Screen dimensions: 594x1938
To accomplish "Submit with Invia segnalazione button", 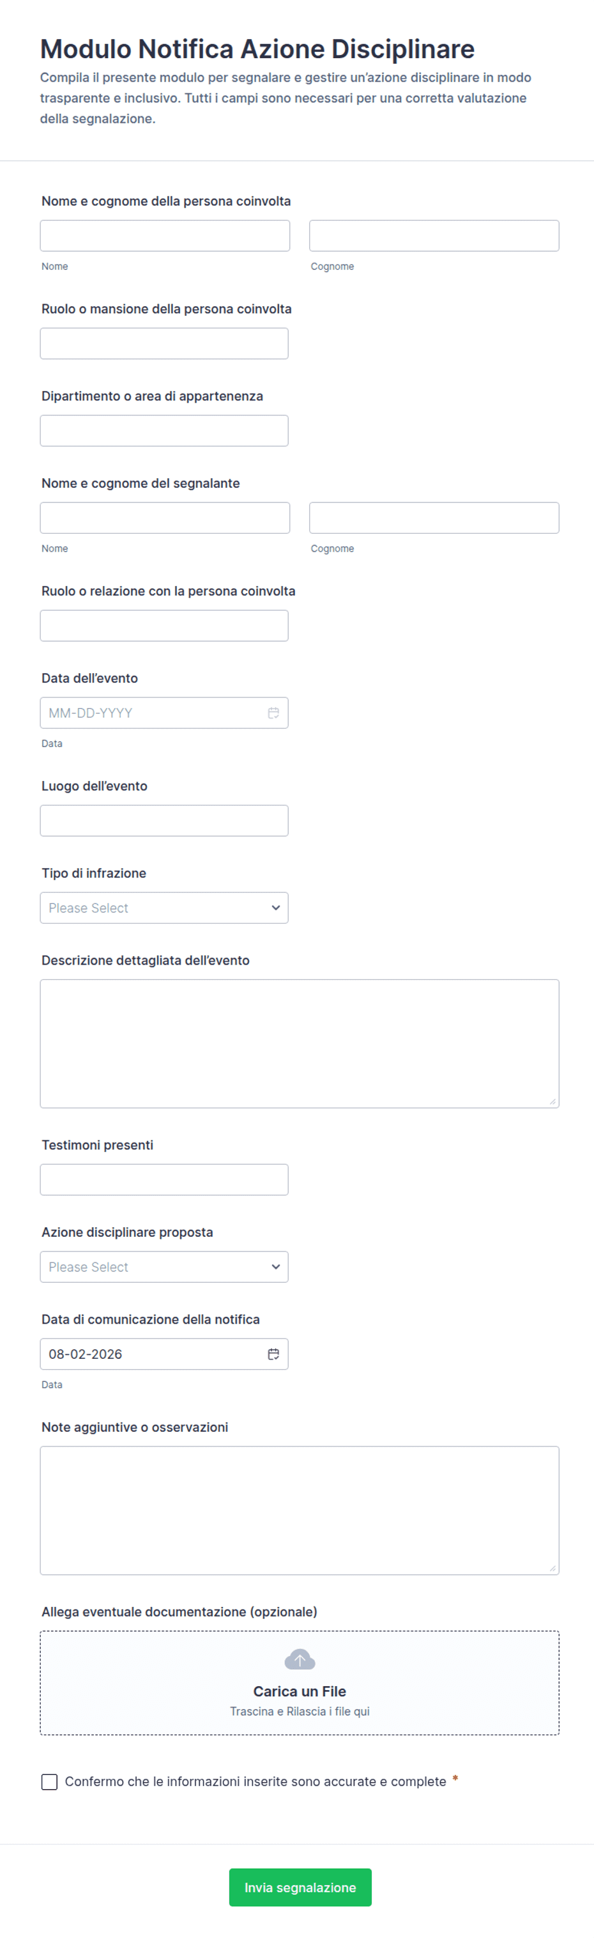I will pyautogui.click(x=300, y=1887).
